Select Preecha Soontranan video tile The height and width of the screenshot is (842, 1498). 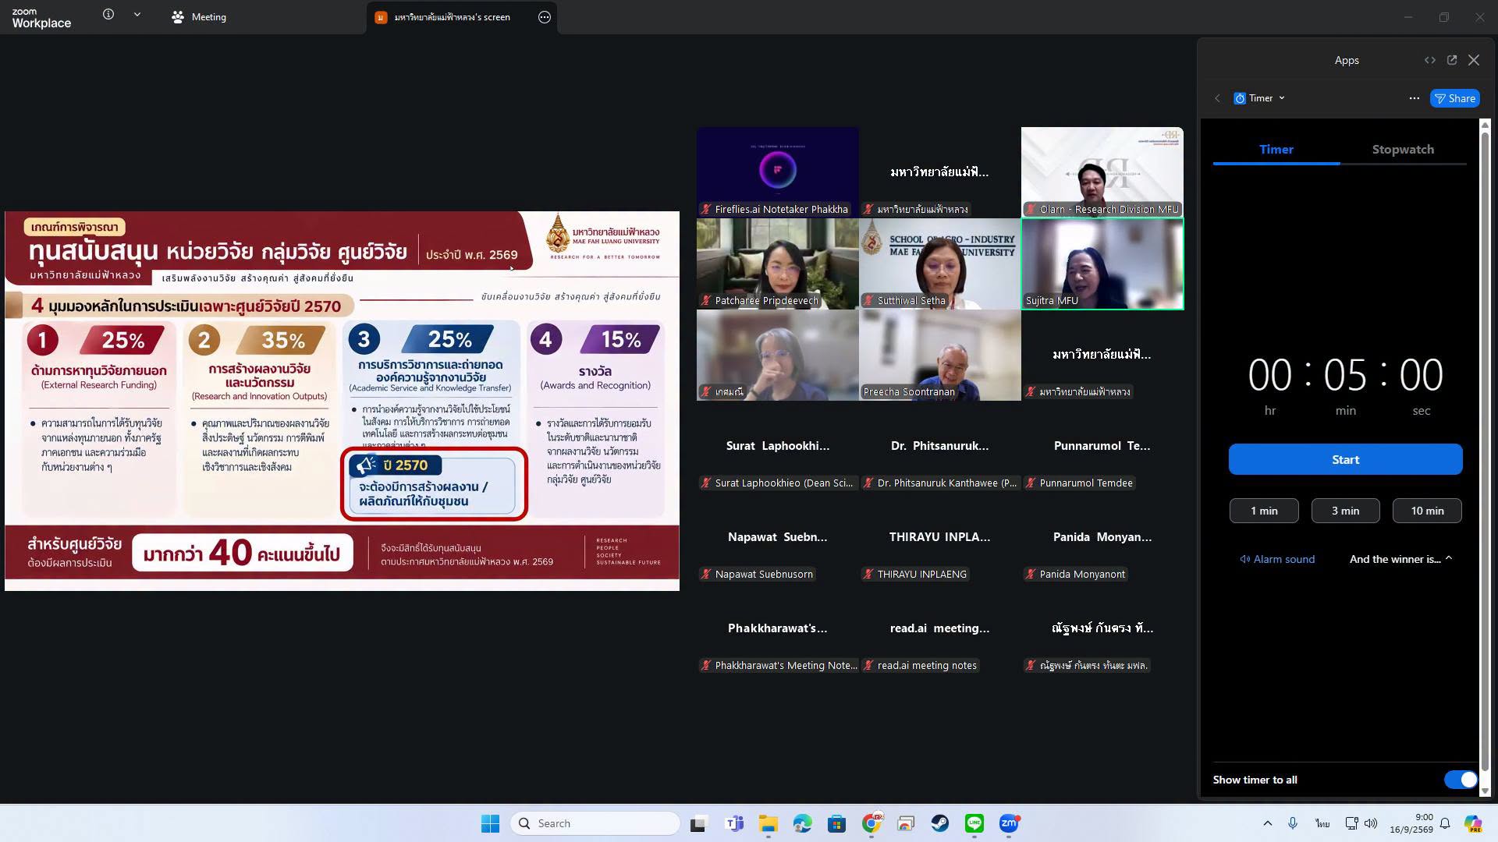(939, 355)
